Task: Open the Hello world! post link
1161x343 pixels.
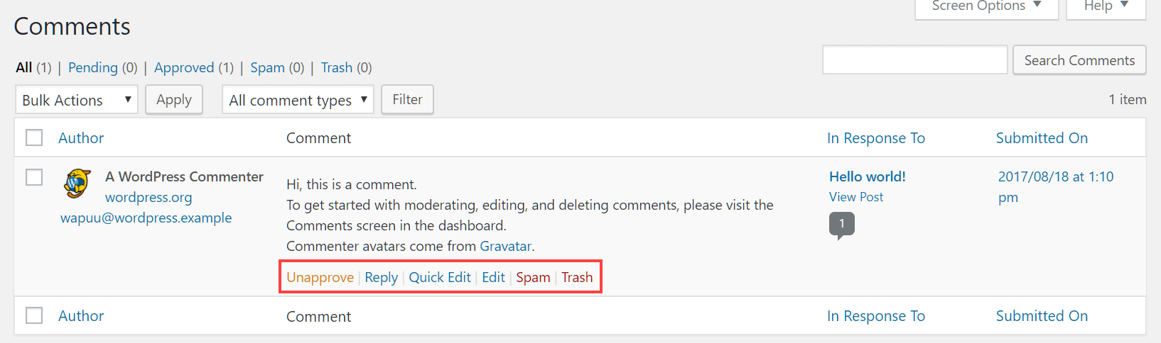Action: click(x=868, y=176)
